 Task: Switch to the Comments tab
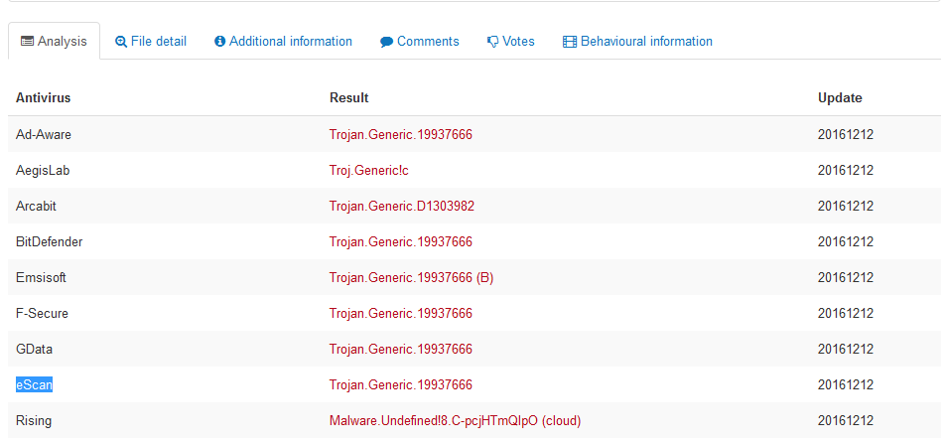[419, 41]
